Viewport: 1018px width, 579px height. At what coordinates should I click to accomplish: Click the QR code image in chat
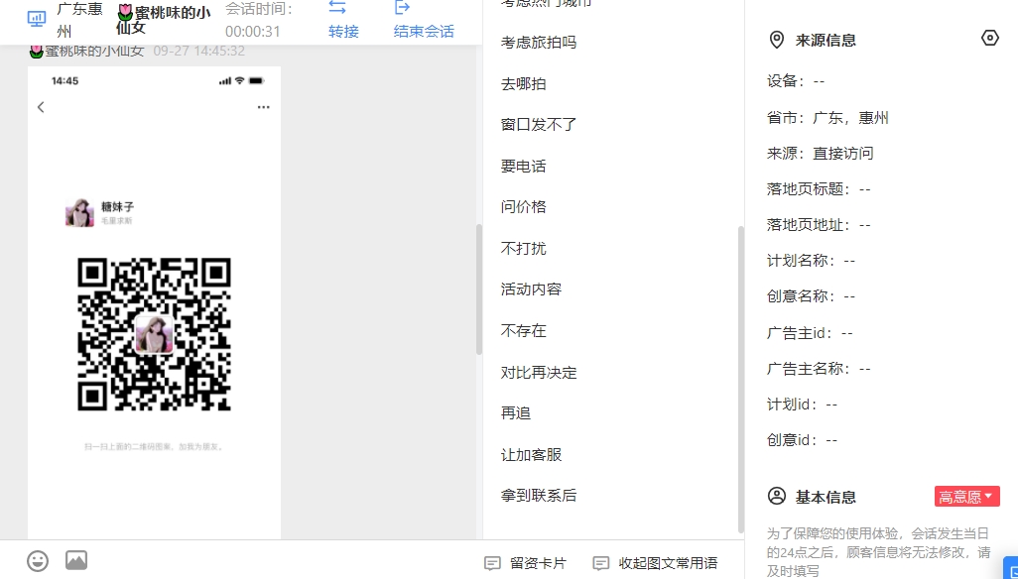pyautogui.click(x=155, y=334)
